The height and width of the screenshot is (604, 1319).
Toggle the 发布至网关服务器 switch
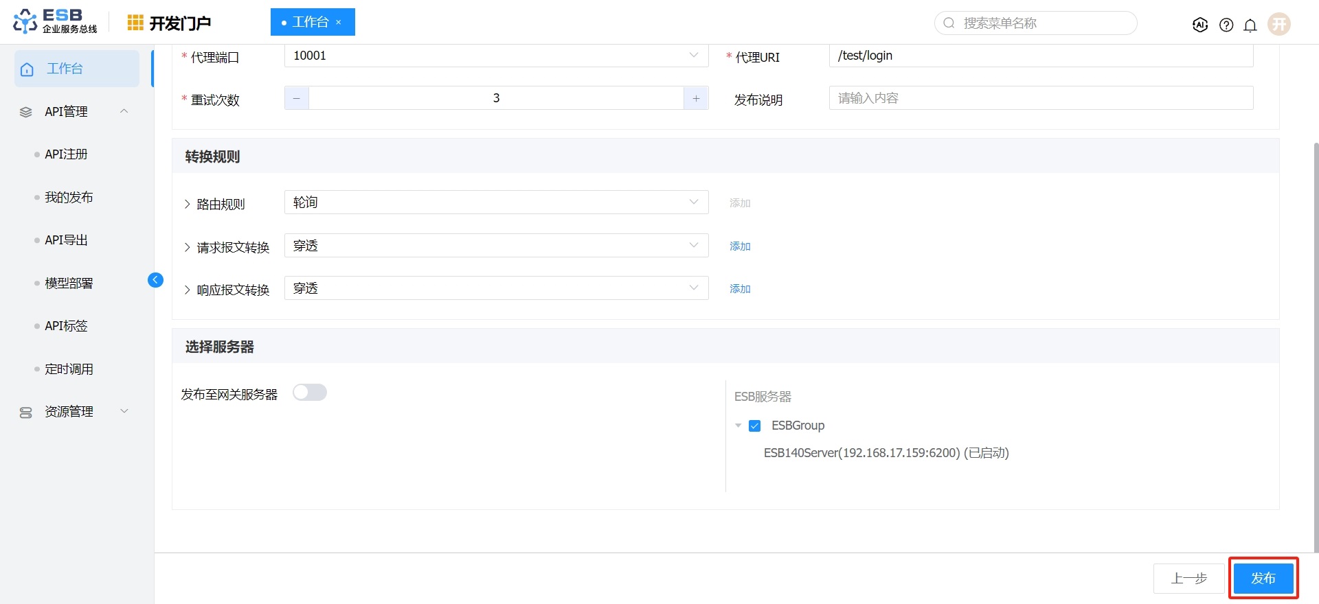tap(310, 393)
